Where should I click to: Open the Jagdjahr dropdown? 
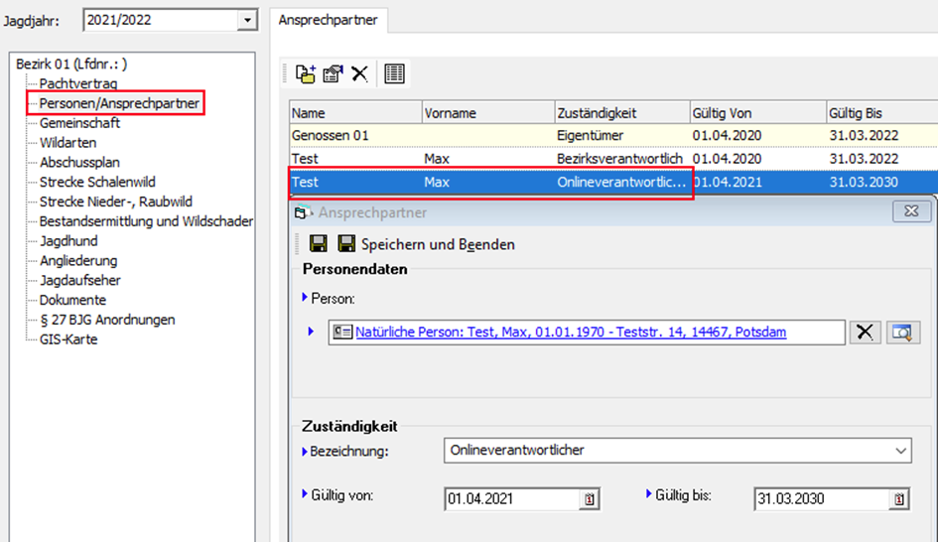[x=246, y=21]
